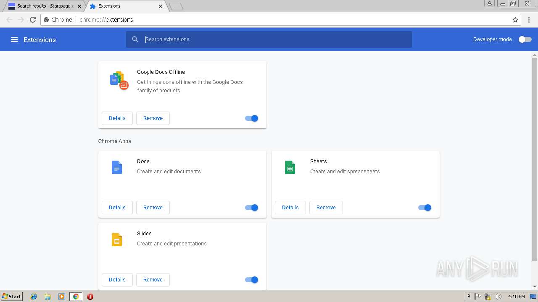Image resolution: width=538 pixels, height=302 pixels.
Task: Disable the Docs app toggle
Action: point(252,208)
